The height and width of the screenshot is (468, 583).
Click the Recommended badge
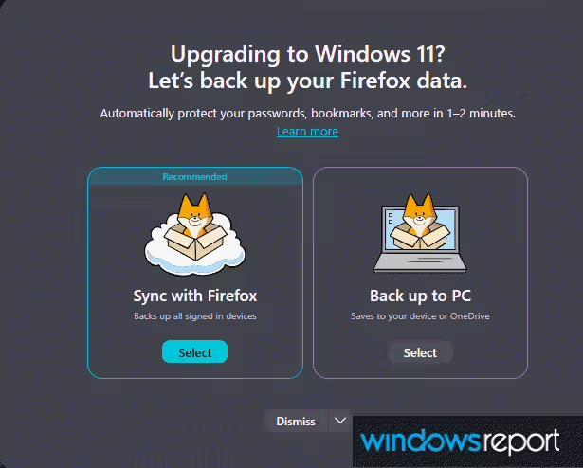pos(194,176)
